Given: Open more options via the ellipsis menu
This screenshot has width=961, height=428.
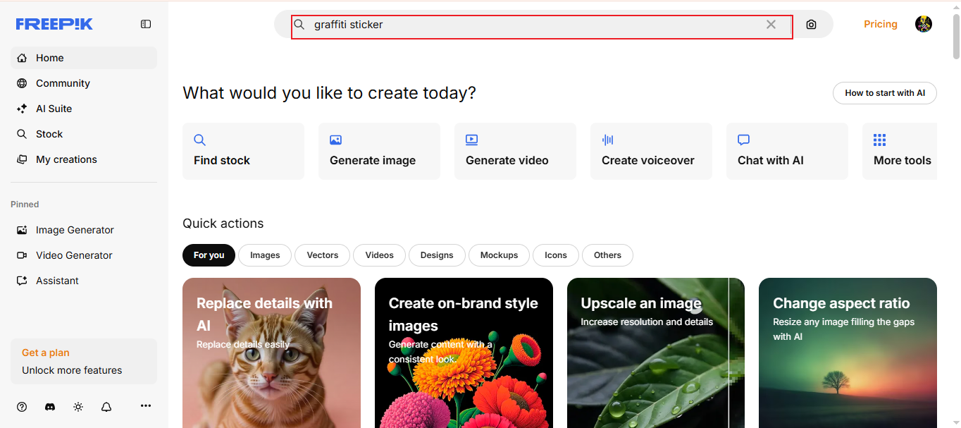Looking at the screenshot, I should 146,406.
